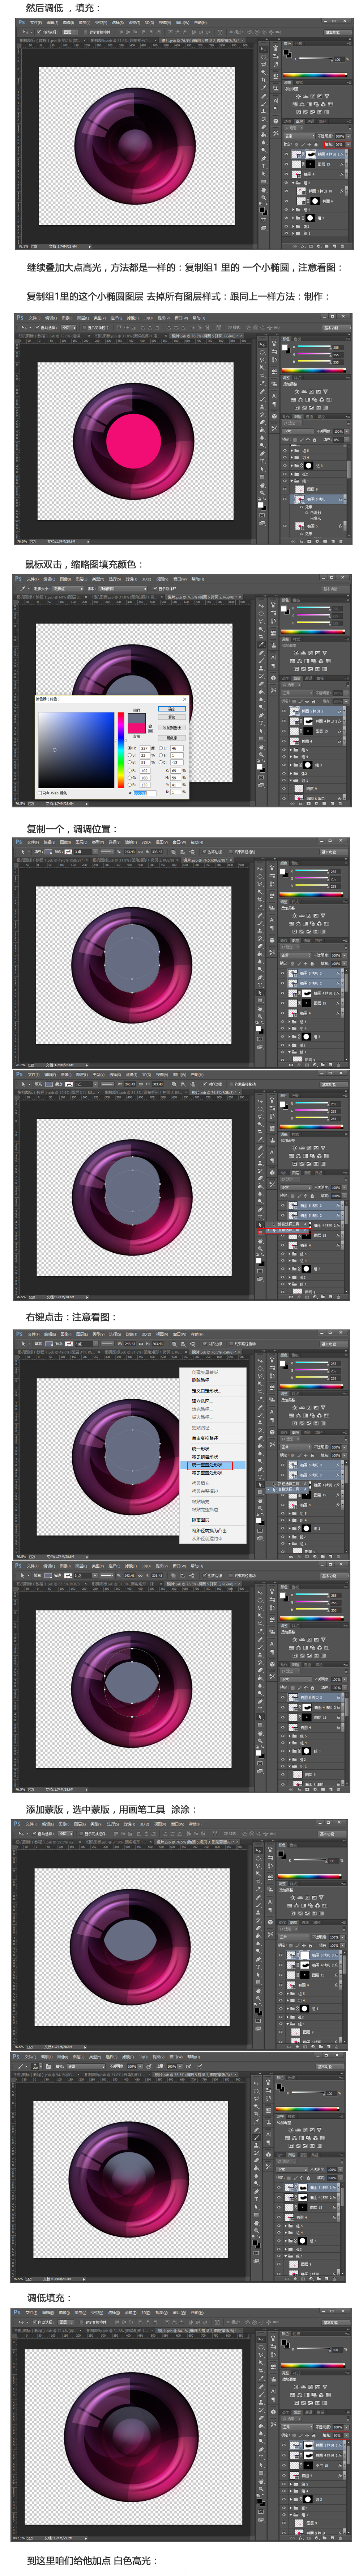Click the caption "右键点击：注意看图："
The image size is (363, 2576).
(71, 1317)
